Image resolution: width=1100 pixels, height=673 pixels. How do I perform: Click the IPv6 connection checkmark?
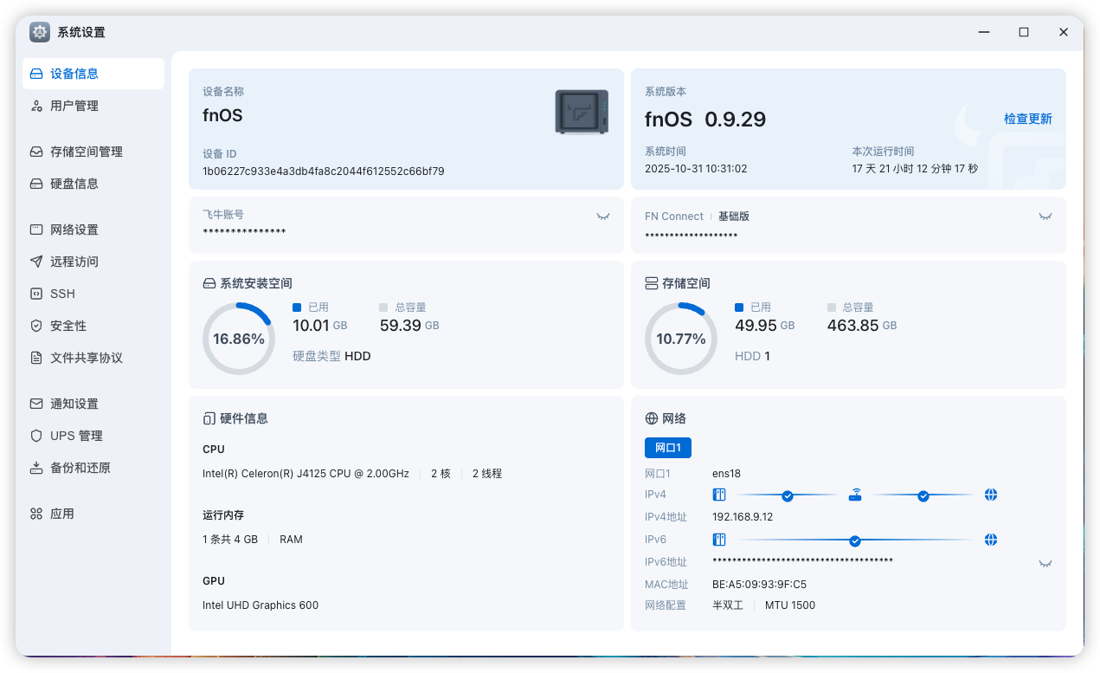click(855, 540)
